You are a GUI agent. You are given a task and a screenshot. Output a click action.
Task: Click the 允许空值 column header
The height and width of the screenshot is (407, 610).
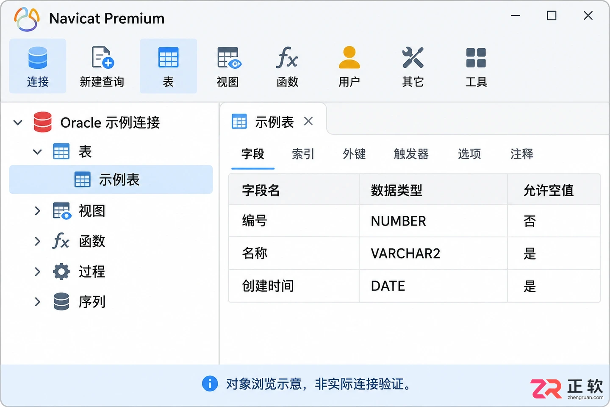click(x=554, y=190)
